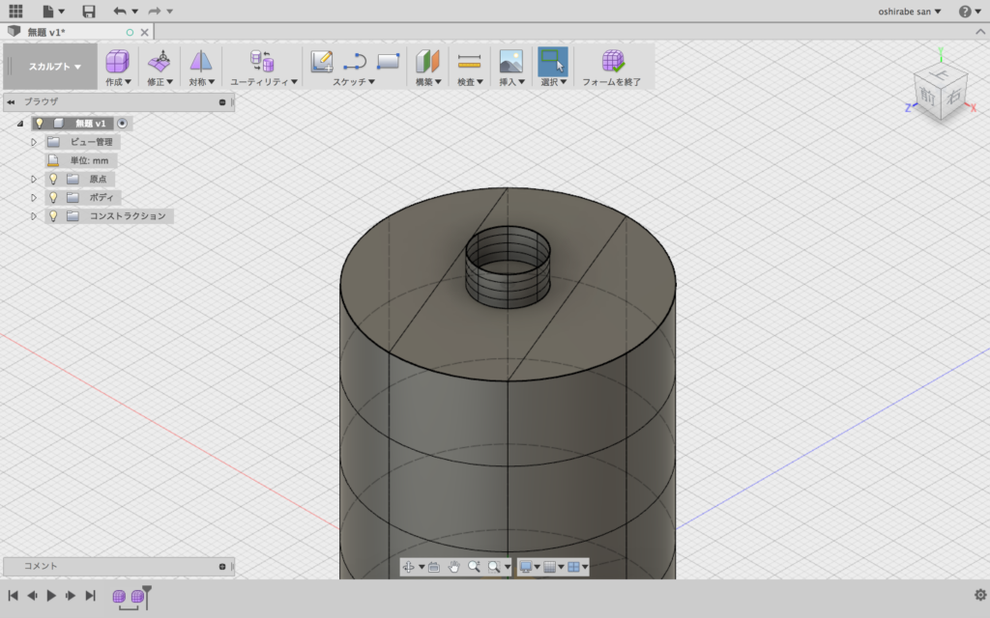Close the 無題 v1* document tab
Viewport: 990px width, 618px height.
[145, 32]
